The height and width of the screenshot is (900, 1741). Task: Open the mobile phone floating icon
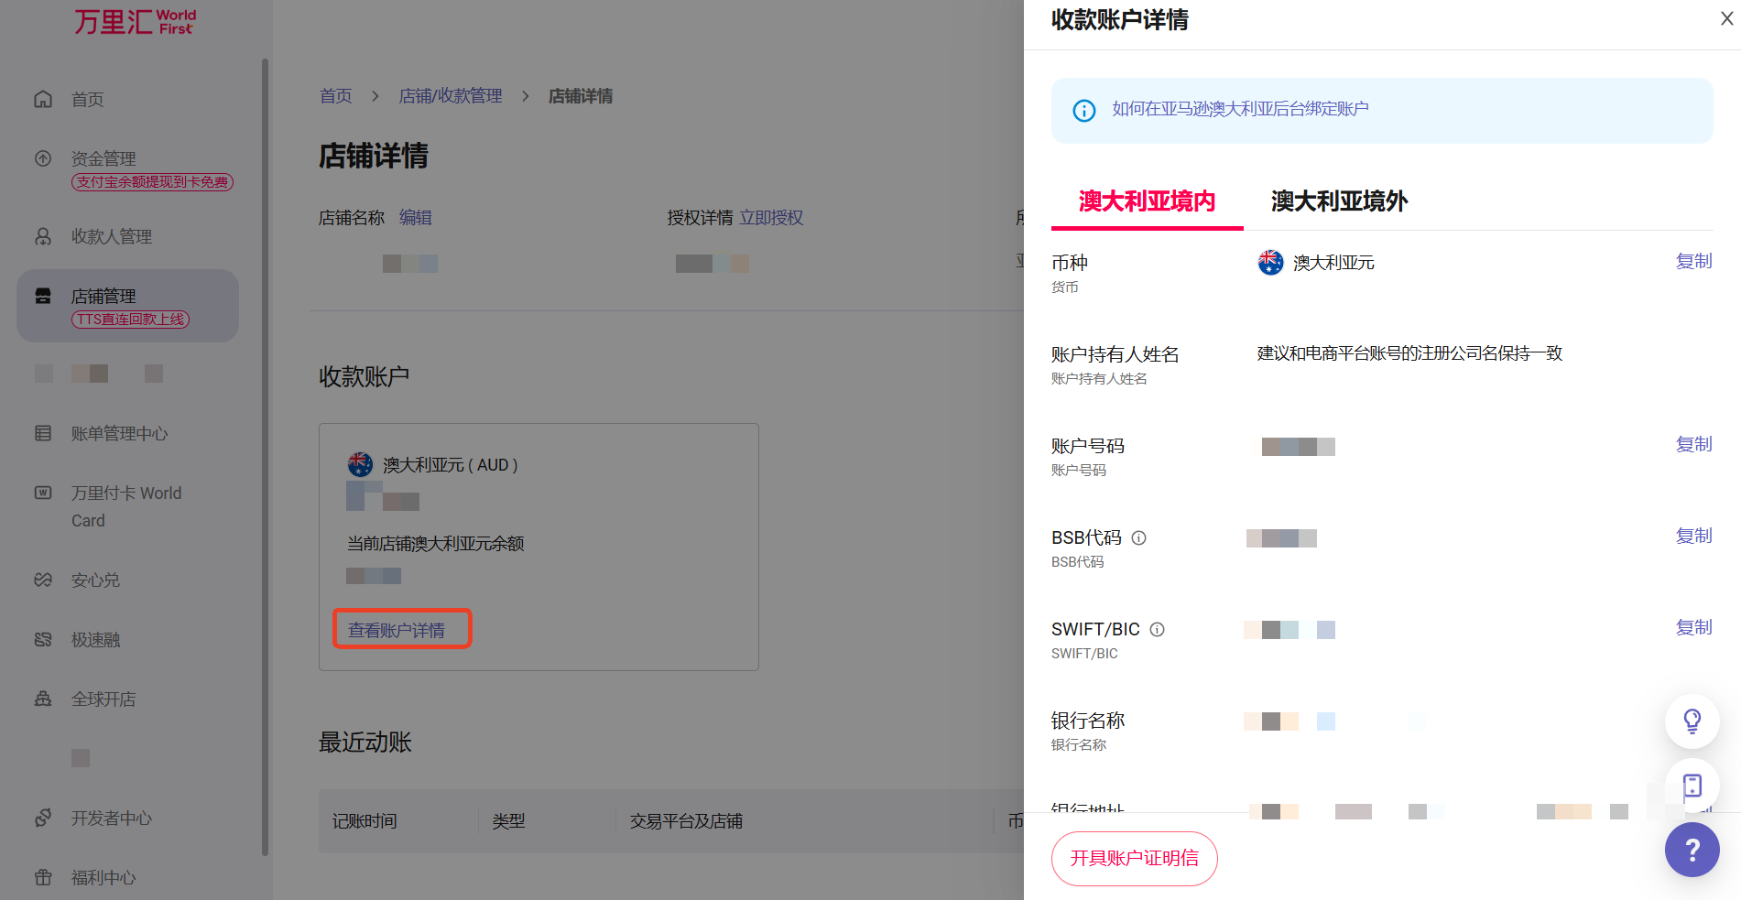tap(1692, 786)
